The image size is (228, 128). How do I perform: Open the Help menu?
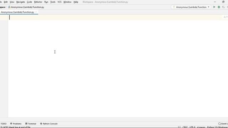[x=76, y=2]
